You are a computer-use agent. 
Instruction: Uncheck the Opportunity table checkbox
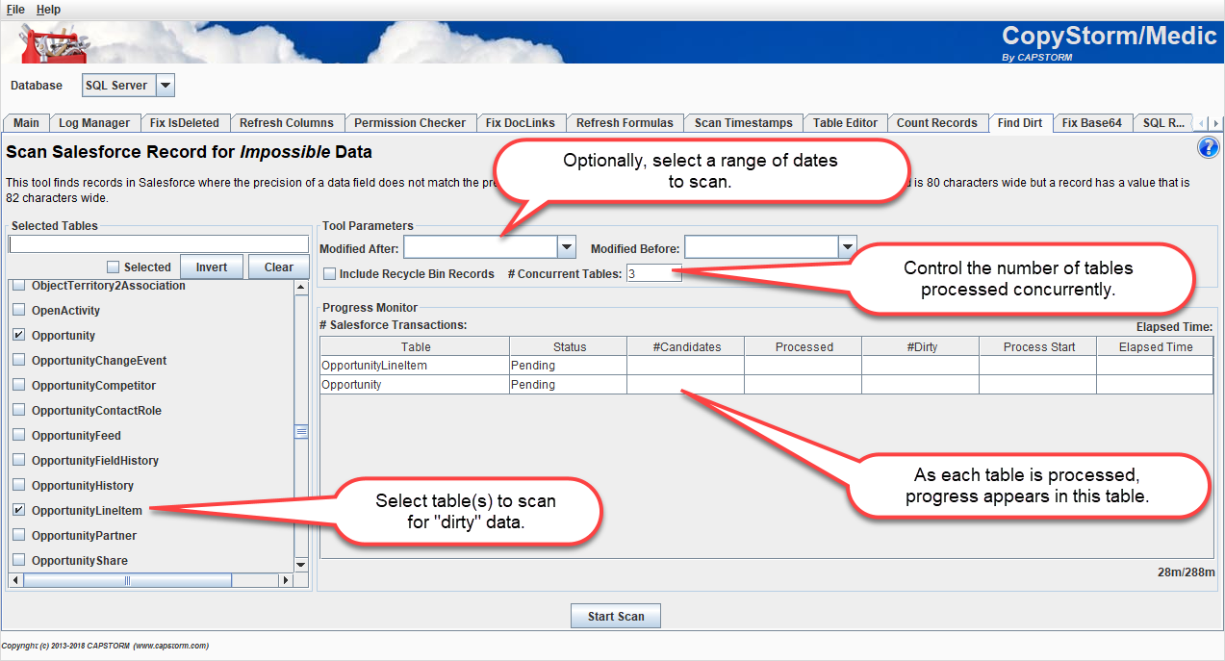[19, 336]
